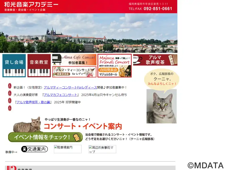Click the 周辺お食事処マップ broken image link
The height and width of the screenshot is (170, 227).
tap(102, 149)
